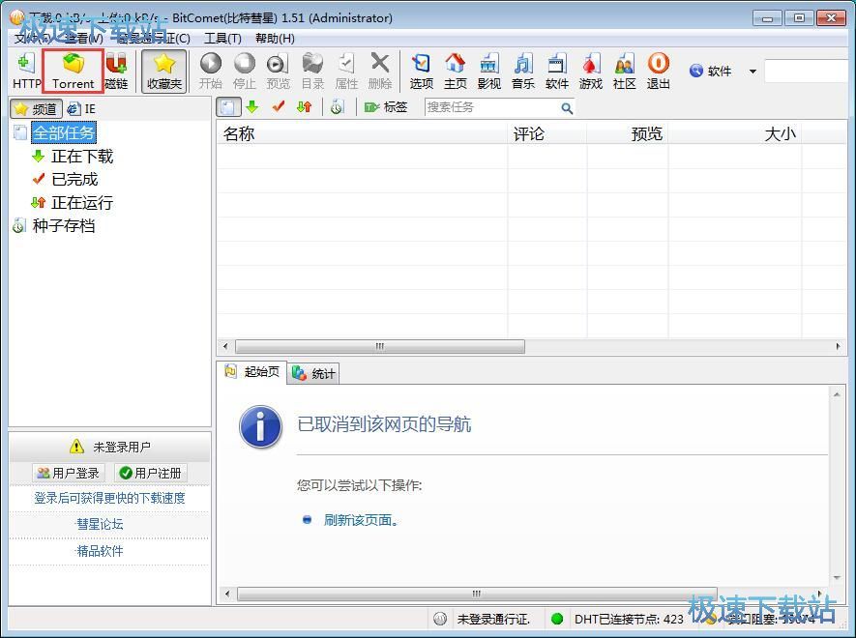This screenshot has height=638, width=856.
Task: Filter by completed tasks checkmark icon
Action: coord(279,107)
